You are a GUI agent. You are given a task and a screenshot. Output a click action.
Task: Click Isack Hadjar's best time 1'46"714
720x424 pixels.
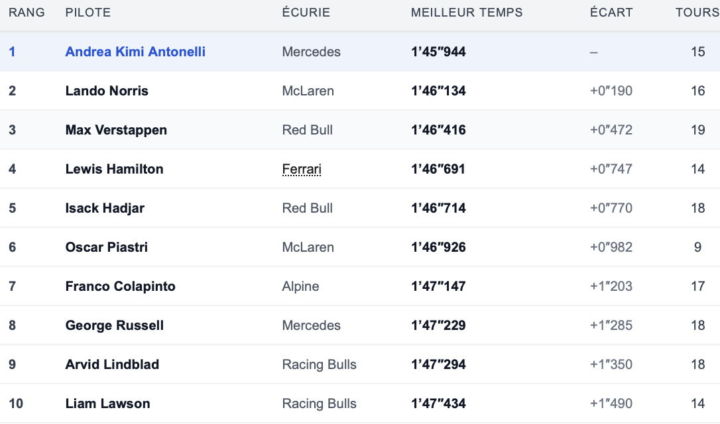438,208
